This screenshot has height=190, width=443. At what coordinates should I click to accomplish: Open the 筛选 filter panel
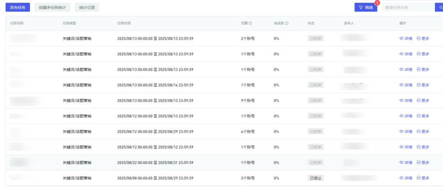click(x=365, y=7)
